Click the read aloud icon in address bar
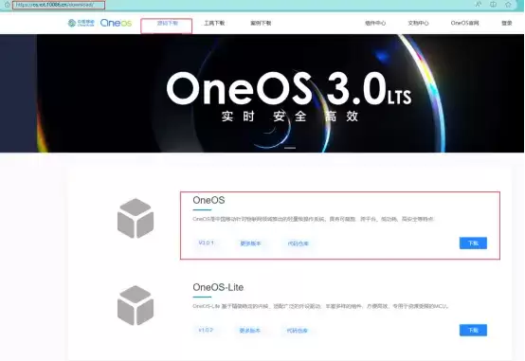This screenshot has width=525, height=361. point(479,5)
